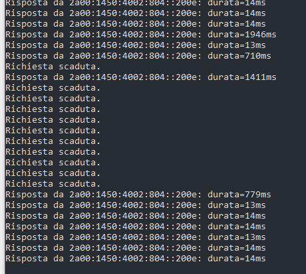306x274 pixels.
Task: Select the first Richiesta scaduta right after 1411ms reply
Action: [x=53, y=88]
